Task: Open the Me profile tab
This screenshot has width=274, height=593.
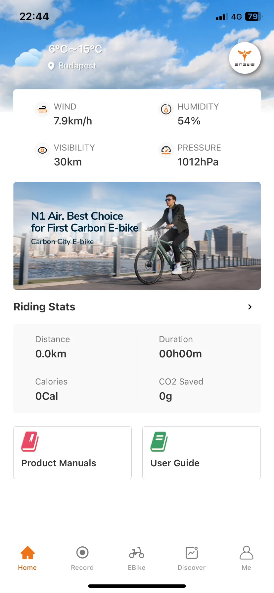Action: 246,558
